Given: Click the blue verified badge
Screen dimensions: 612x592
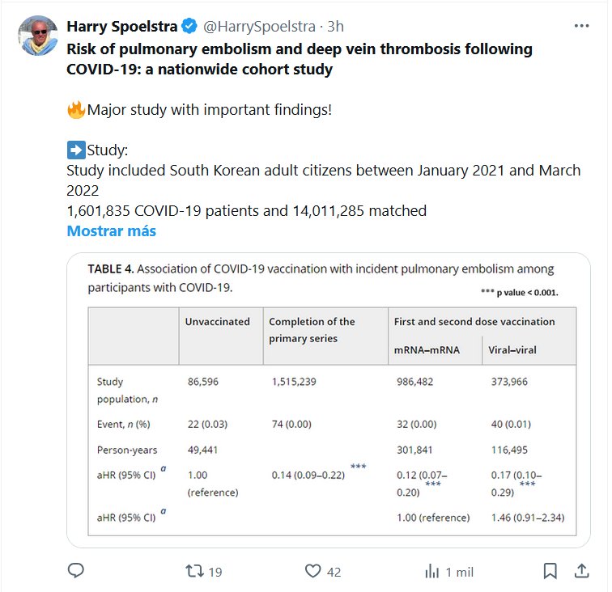Looking at the screenshot, I should (x=190, y=27).
